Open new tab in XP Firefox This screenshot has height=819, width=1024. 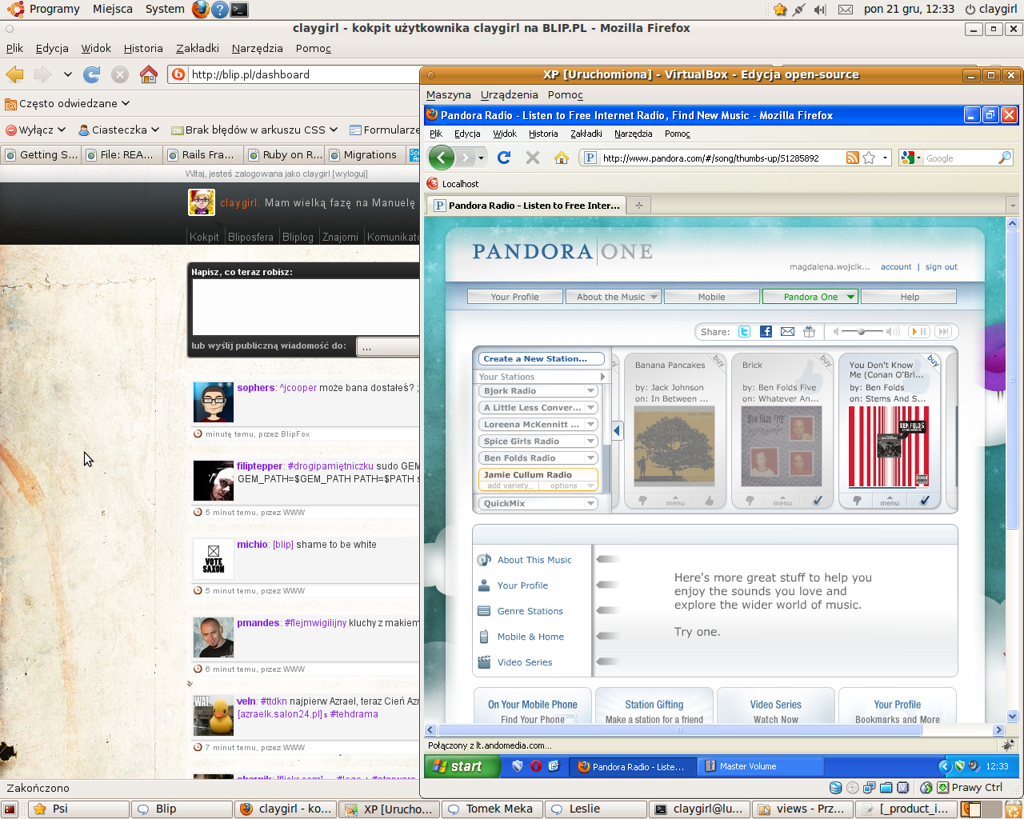pyautogui.click(x=638, y=206)
